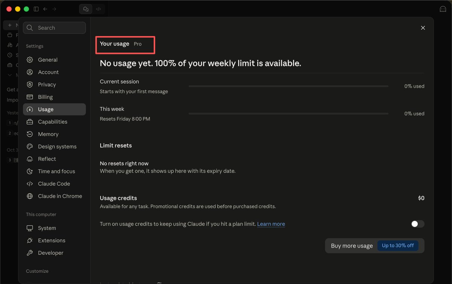This screenshot has height=284, width=452.
Task: Open Claude Code settings icon
Action: click(x=30, y=184)
